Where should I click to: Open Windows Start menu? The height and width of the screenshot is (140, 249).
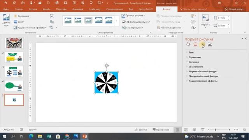pyautogui.click(x=4, y=136)
